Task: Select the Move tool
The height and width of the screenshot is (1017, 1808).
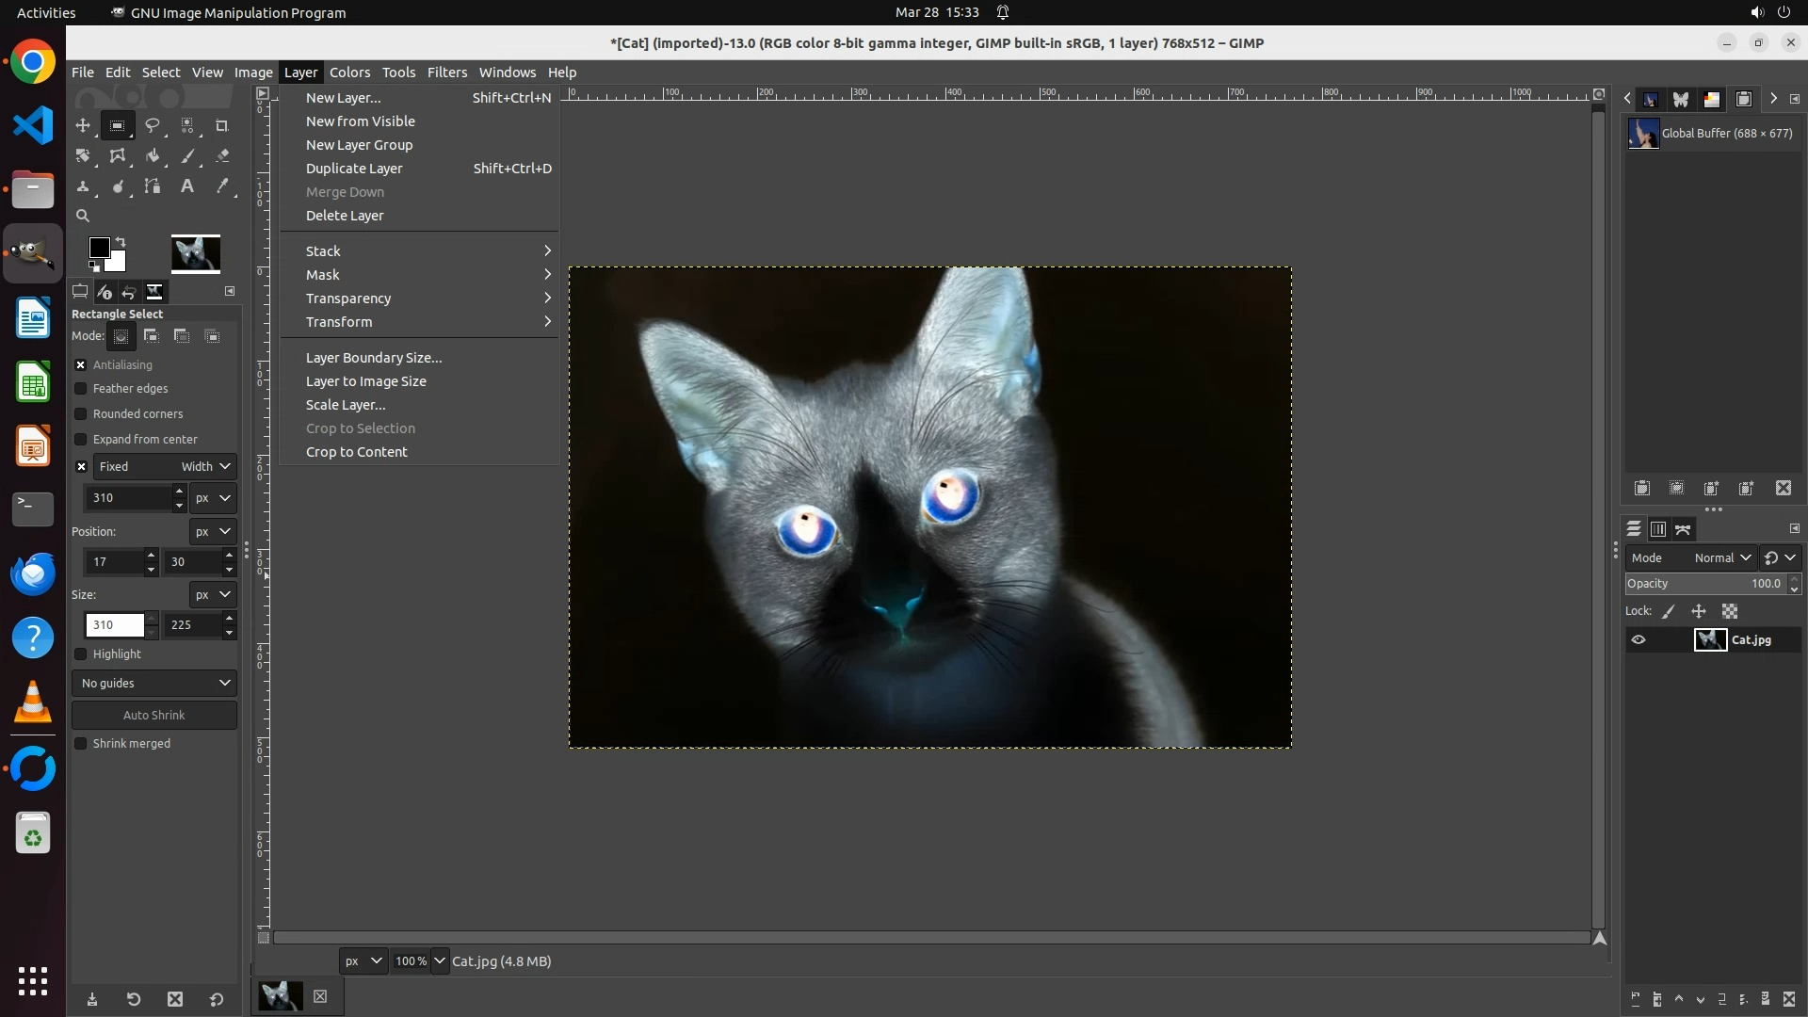Action: [x=83, y=125]
